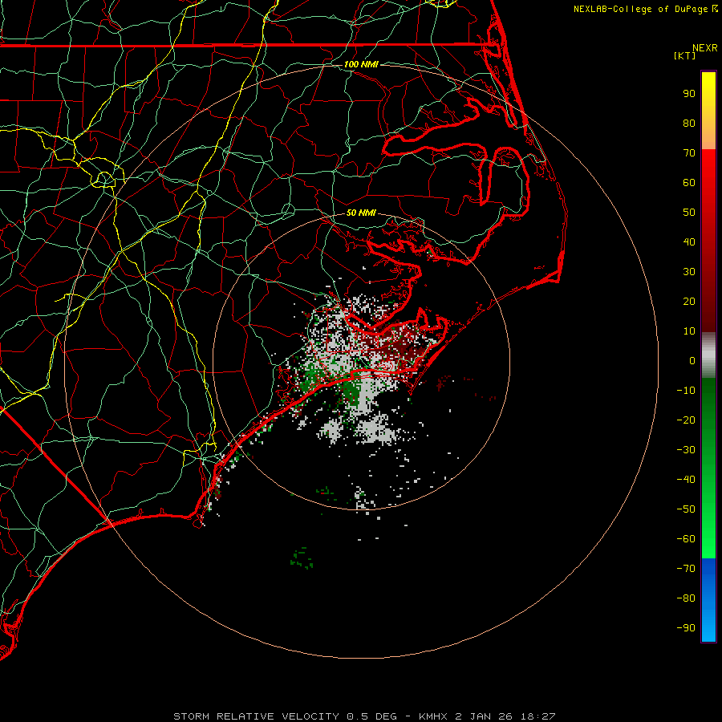Click the -70 knots scale label

[x=686, y=569]
